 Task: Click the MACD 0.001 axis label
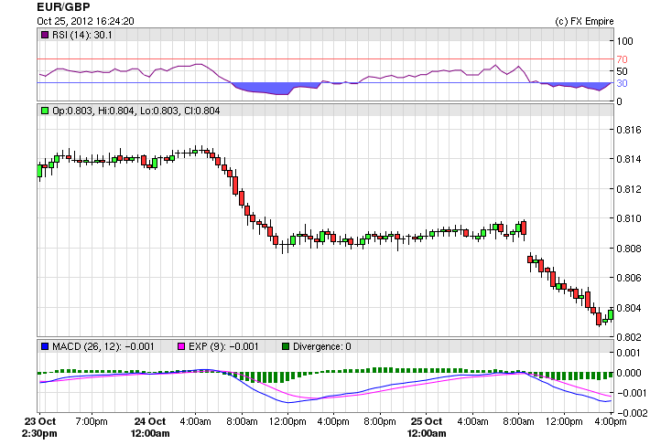[628, 353]
